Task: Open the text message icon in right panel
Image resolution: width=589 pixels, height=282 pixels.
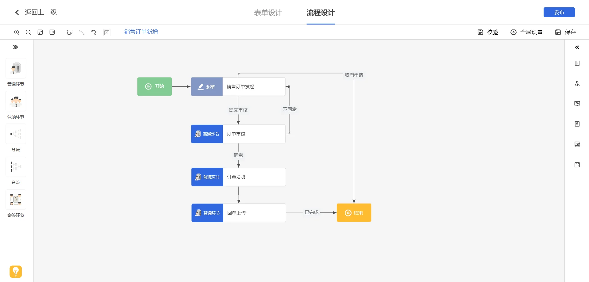Action: 577,104
